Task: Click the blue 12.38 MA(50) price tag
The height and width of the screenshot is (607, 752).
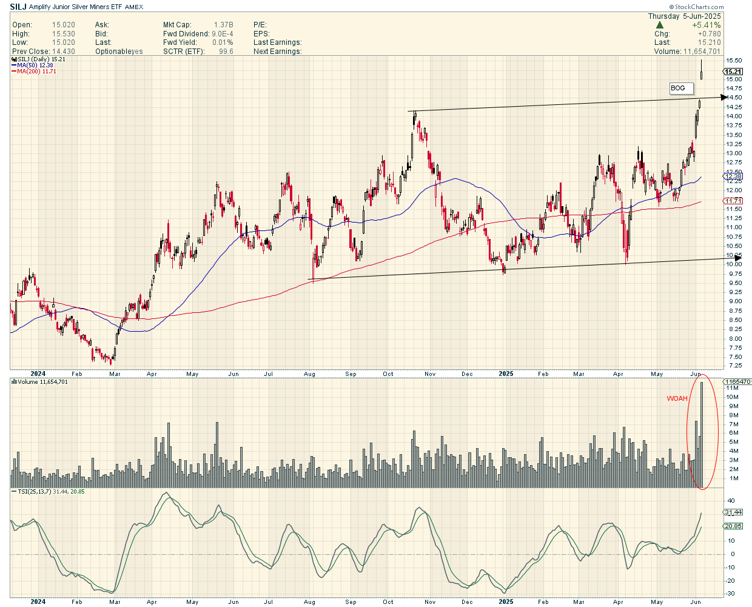Action: pyautogui.click(x=733, y=176)
